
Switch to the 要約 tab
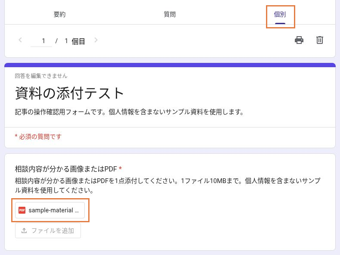pos(59,14)
